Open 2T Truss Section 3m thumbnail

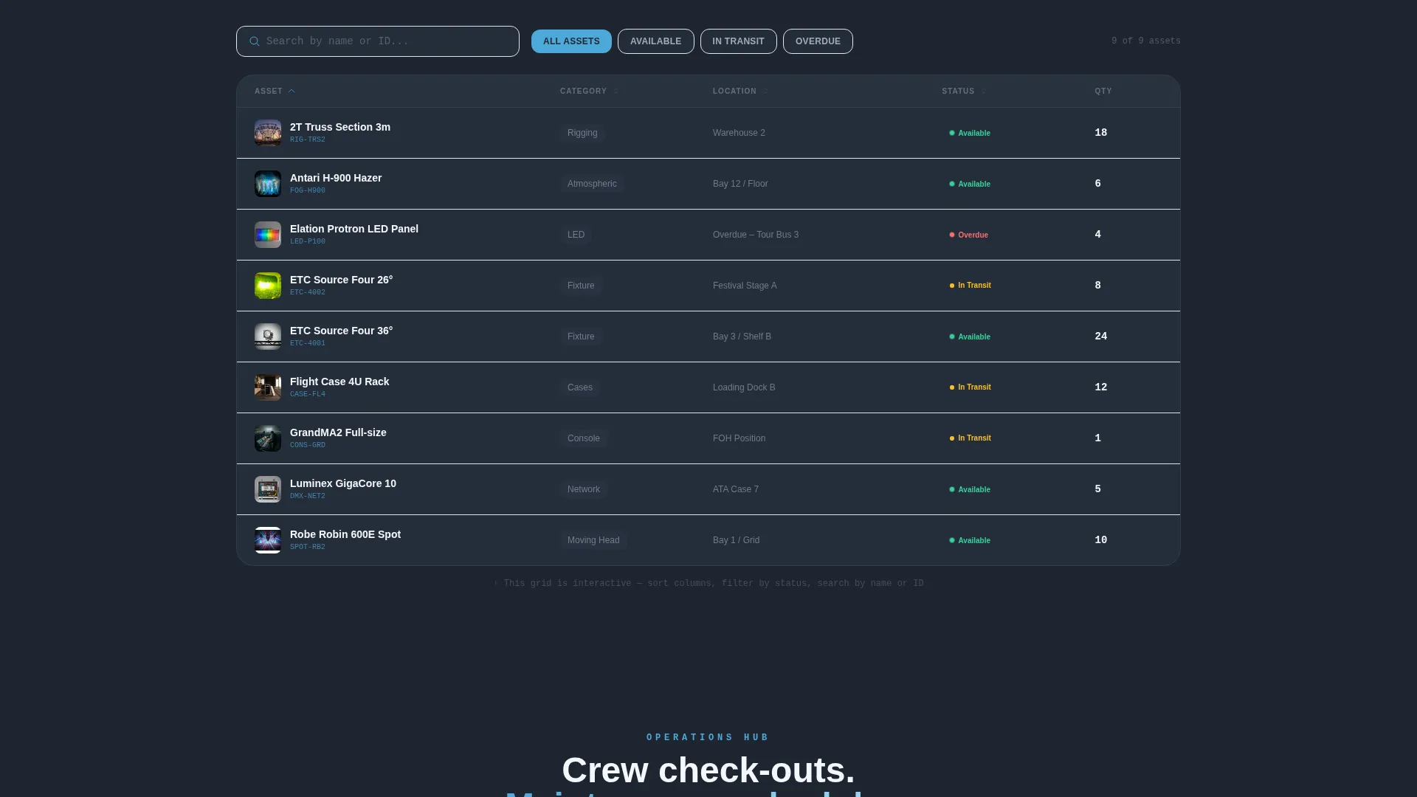point(268,133)
